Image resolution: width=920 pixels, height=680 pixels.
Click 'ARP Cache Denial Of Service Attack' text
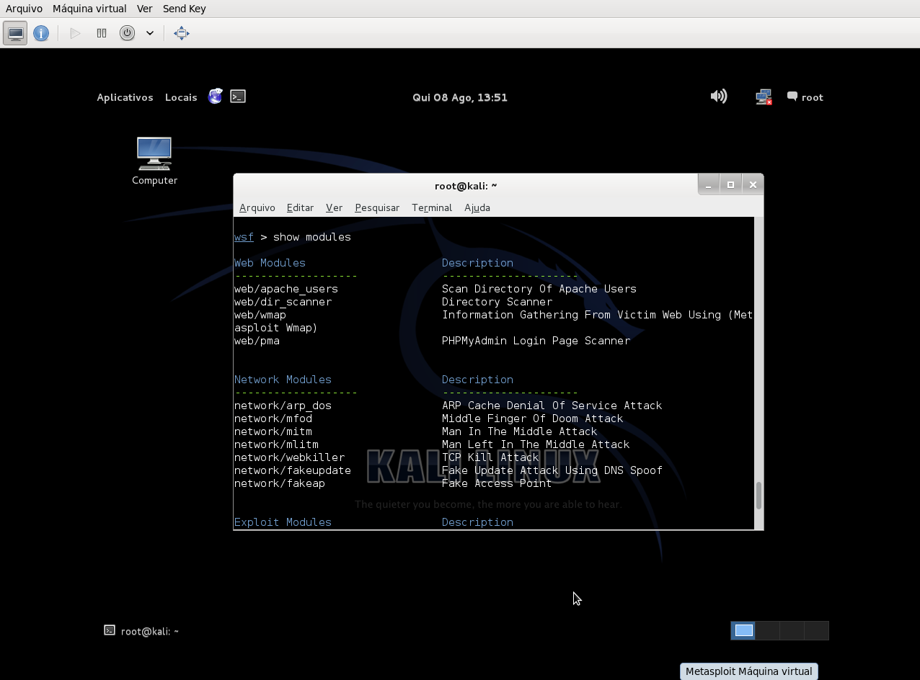pyautogui.click(x=552, y=406)
